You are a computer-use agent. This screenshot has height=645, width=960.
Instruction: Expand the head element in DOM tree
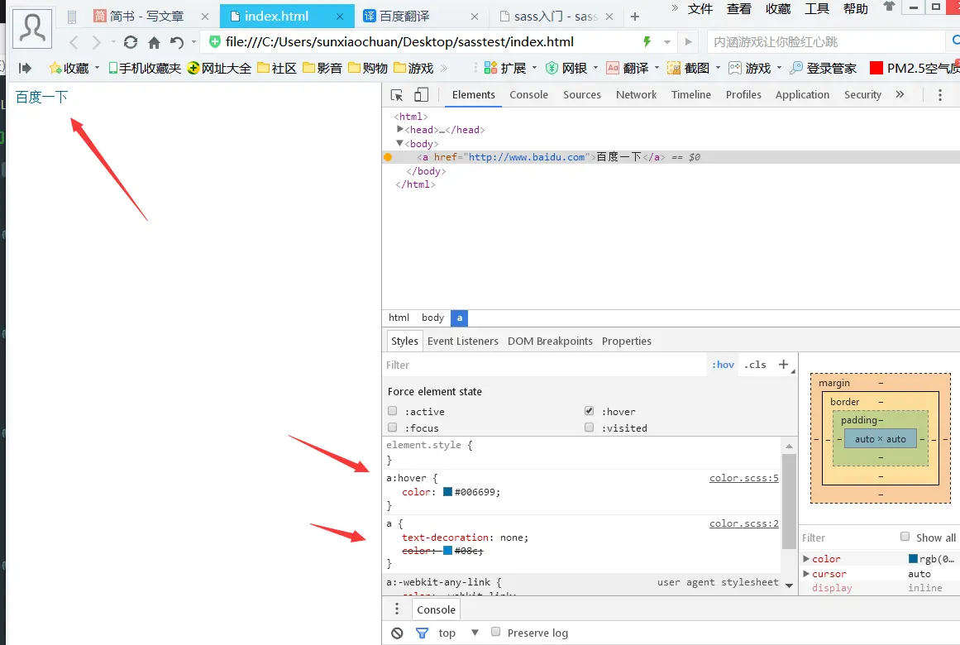click(x=400, y=129)
